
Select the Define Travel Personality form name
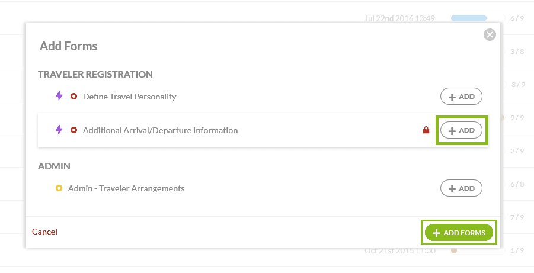coord(130,97)
